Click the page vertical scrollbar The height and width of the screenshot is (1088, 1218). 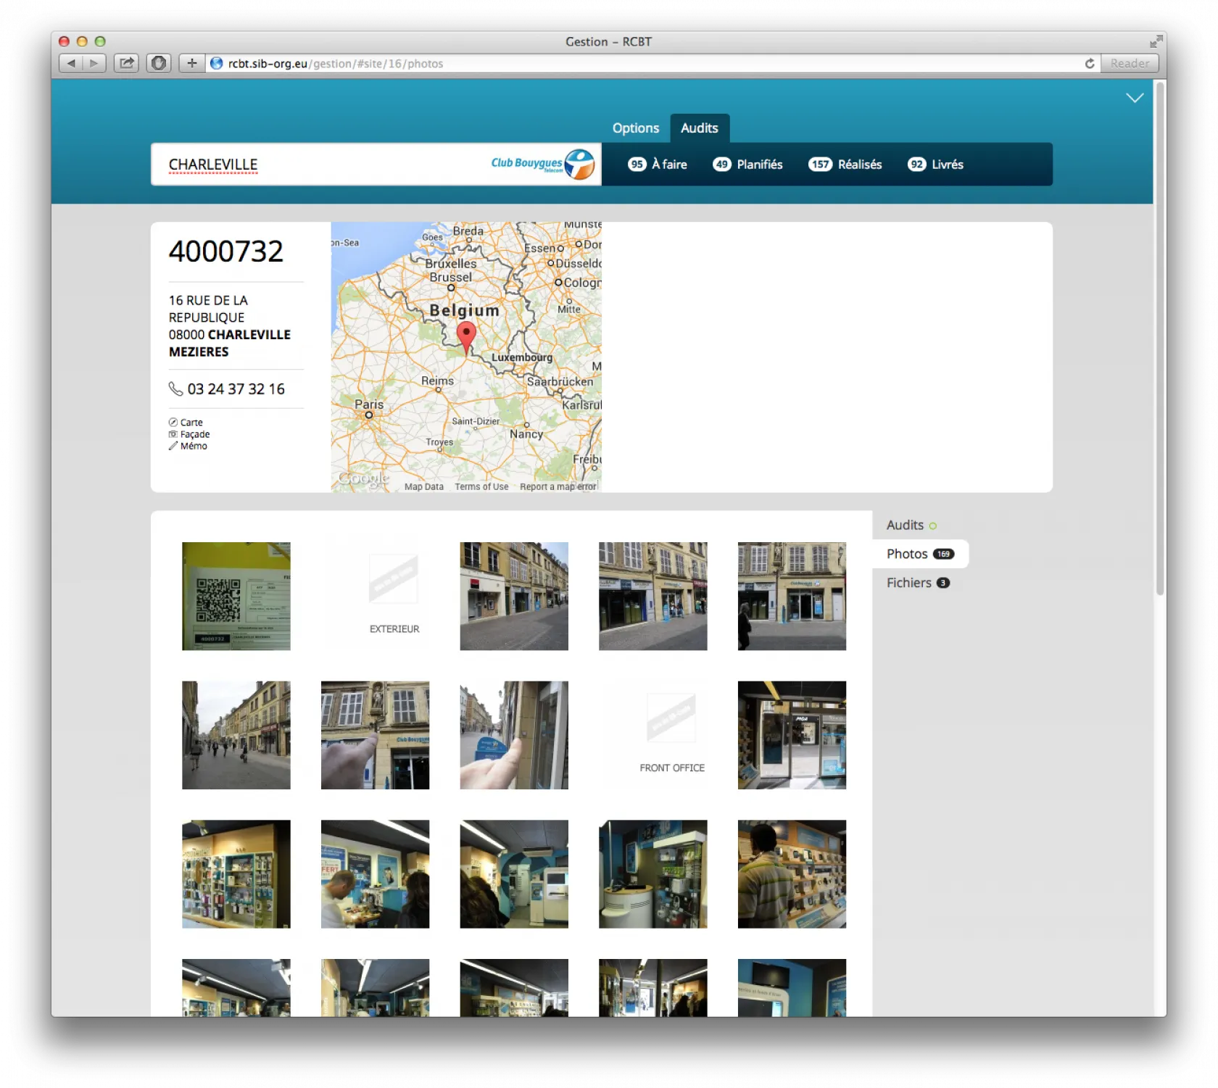click(x=1159, y=339)
